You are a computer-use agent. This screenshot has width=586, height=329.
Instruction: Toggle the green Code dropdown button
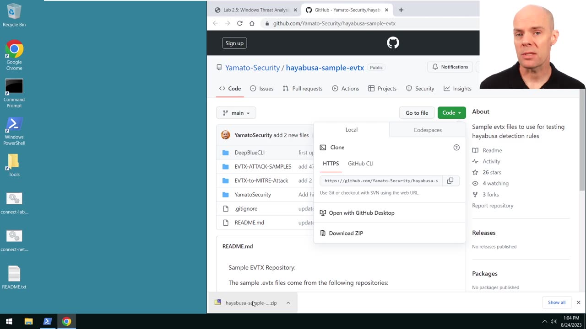point(452,113)
